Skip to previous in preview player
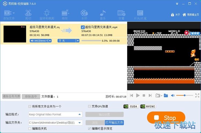The image size is (201, 133). pos(132,95)
